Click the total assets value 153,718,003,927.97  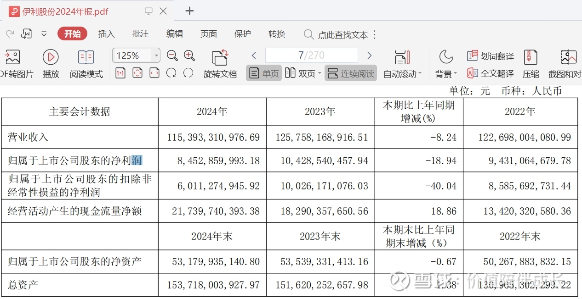click(x=214, y=285)
